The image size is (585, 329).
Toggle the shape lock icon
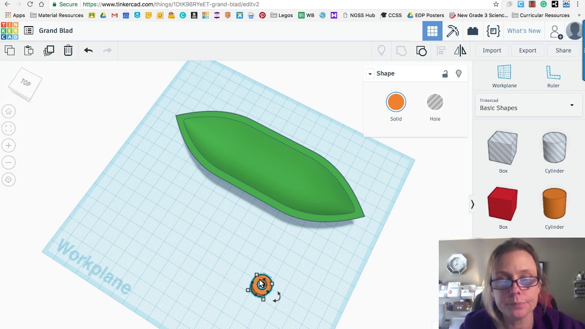pos(445,74)
